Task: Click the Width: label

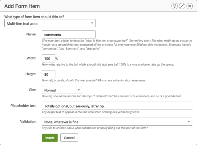Action: [31, 58]
